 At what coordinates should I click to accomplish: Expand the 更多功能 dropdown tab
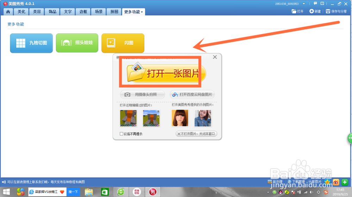[133, 12]
